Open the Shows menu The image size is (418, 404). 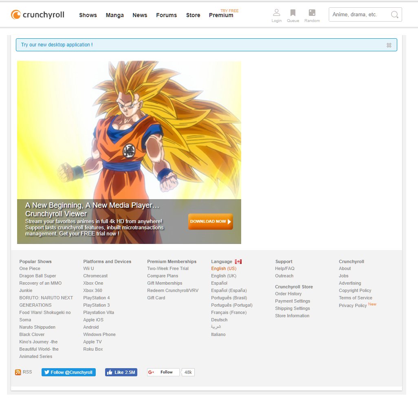click(88, 15)
